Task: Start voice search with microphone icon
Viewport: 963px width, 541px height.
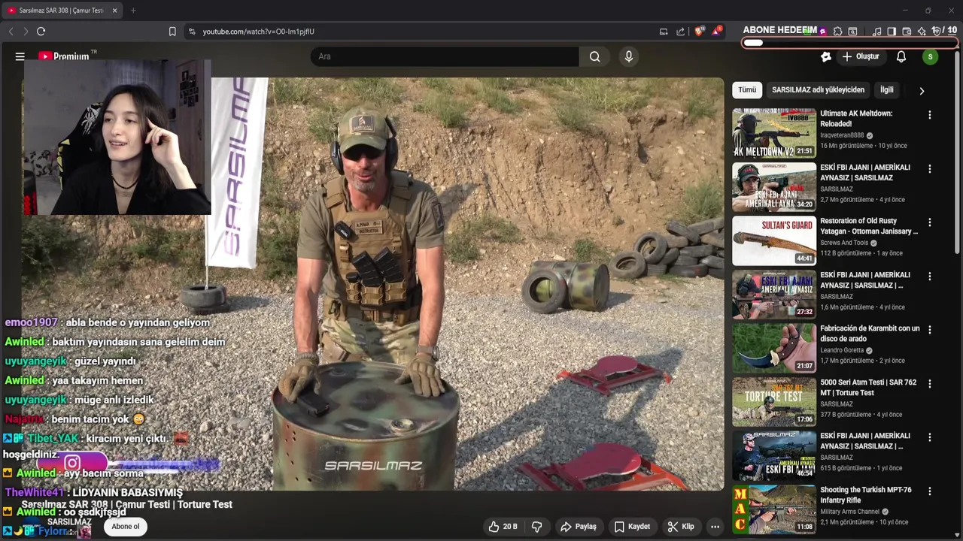Action: coord(629,56)
